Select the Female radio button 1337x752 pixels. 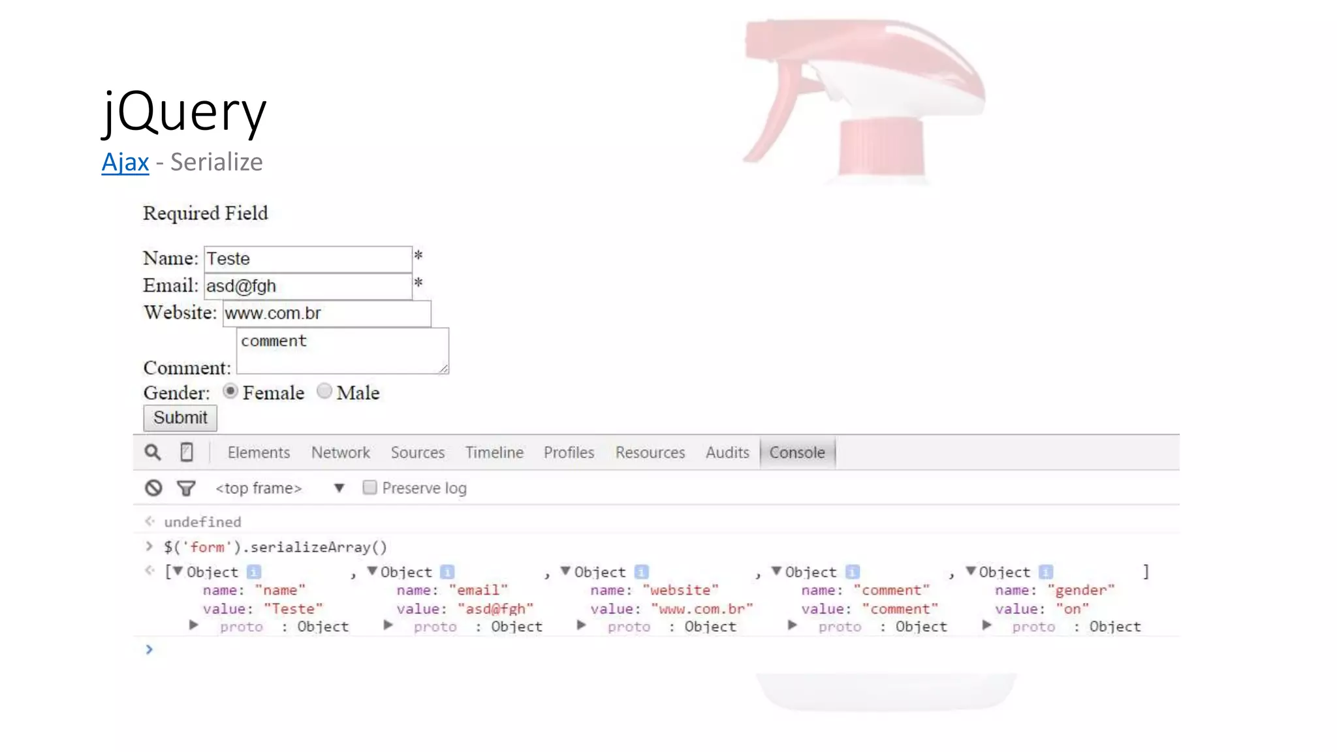(x=230, y=391)
